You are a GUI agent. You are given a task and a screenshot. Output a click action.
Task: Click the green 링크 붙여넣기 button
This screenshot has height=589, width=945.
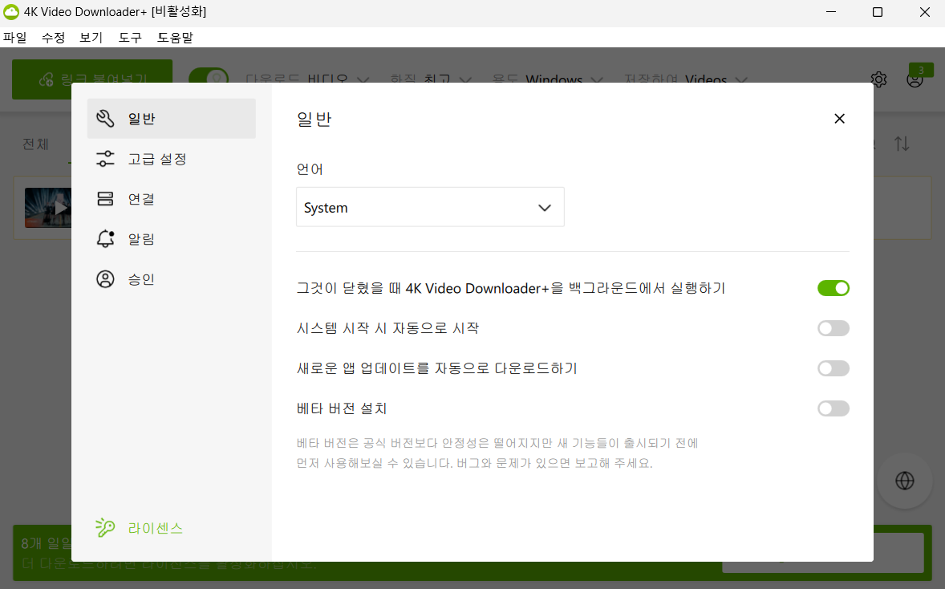92,79
